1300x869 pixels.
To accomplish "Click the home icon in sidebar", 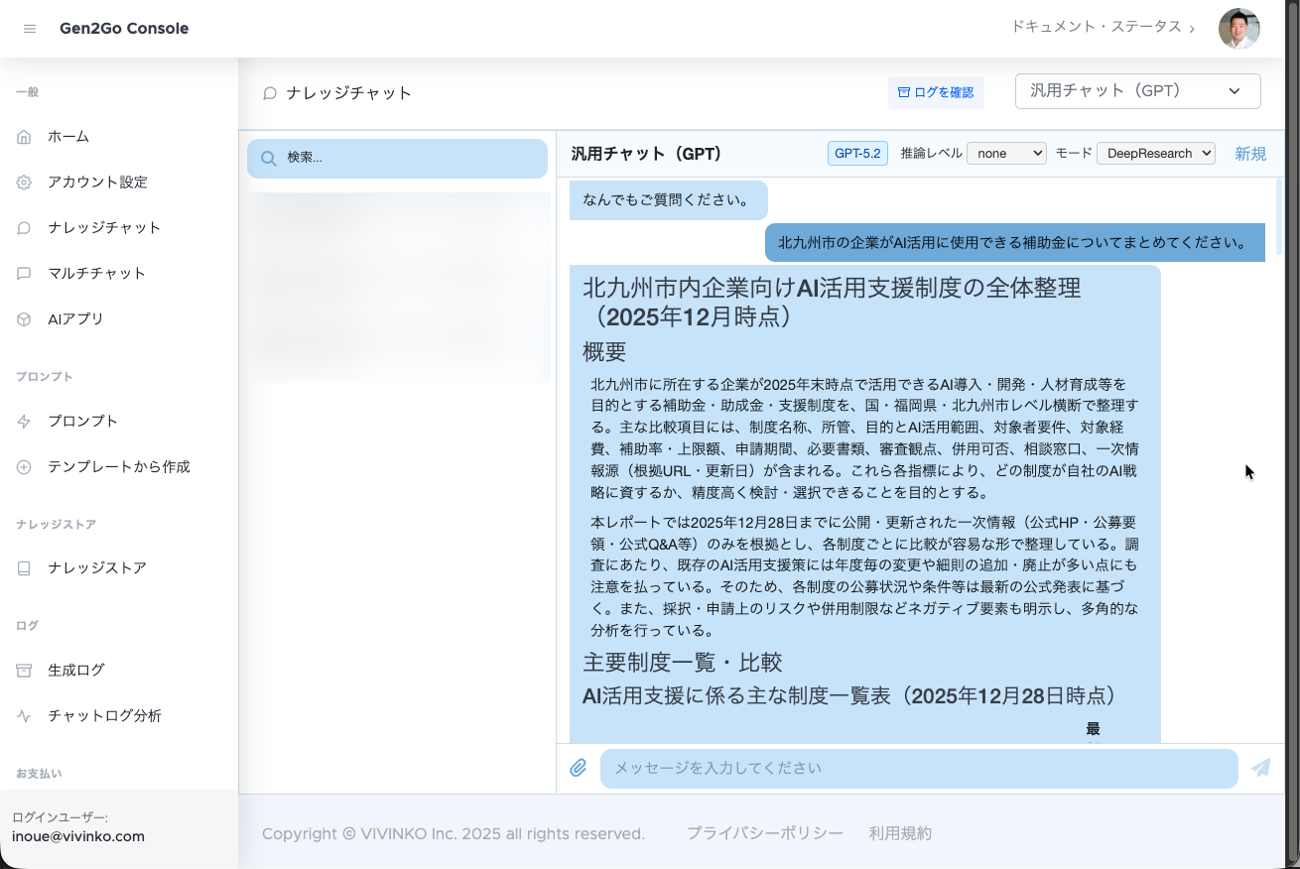I will pyautogui.click(x=24, y=137).
